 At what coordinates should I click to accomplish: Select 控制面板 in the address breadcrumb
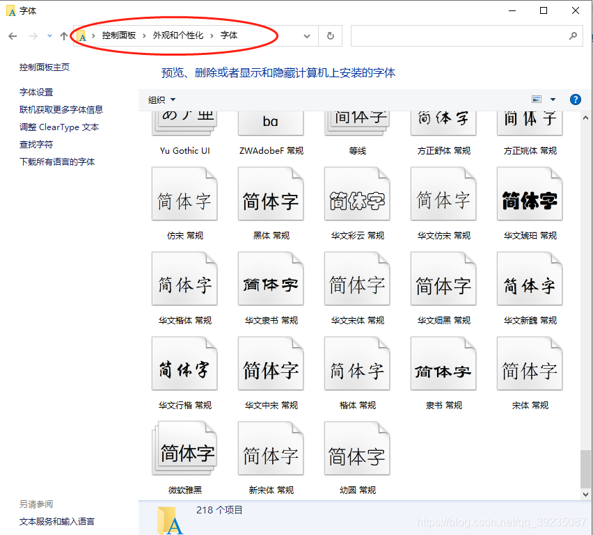119,35
